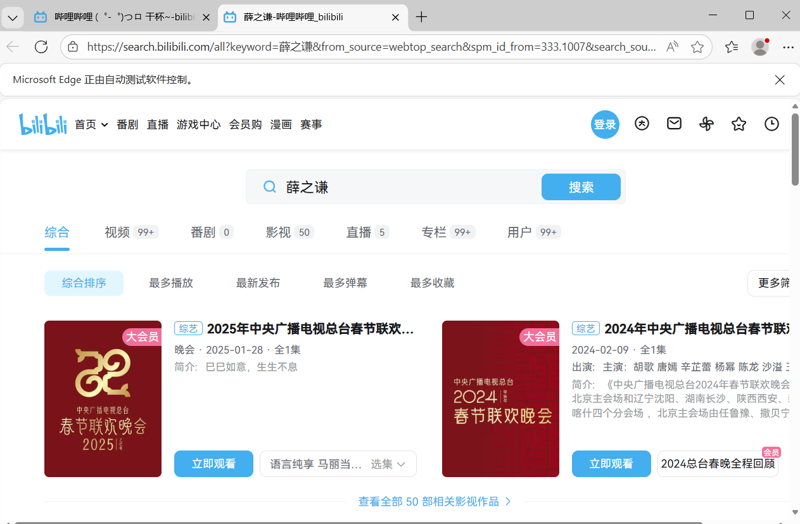Sort by 最多收藏
The image size is (800, 524).
pos(433,283)
